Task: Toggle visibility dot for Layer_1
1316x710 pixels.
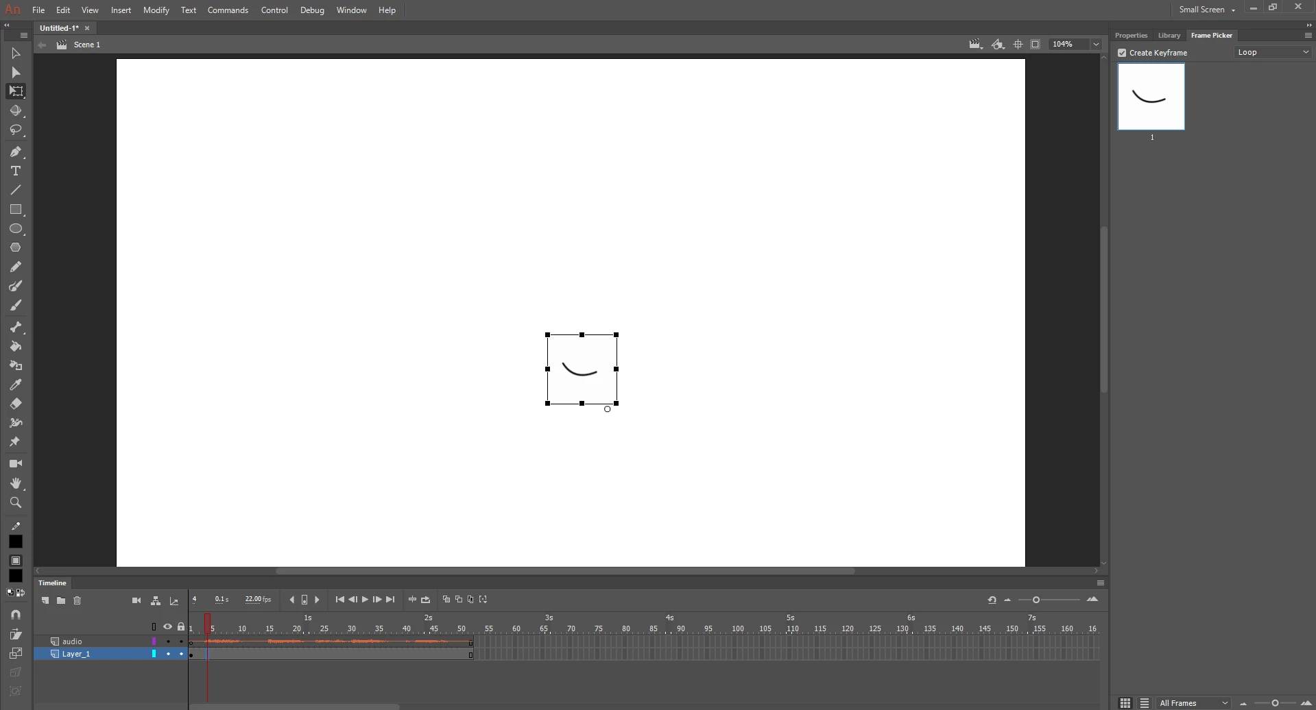Action: [168, 654]
